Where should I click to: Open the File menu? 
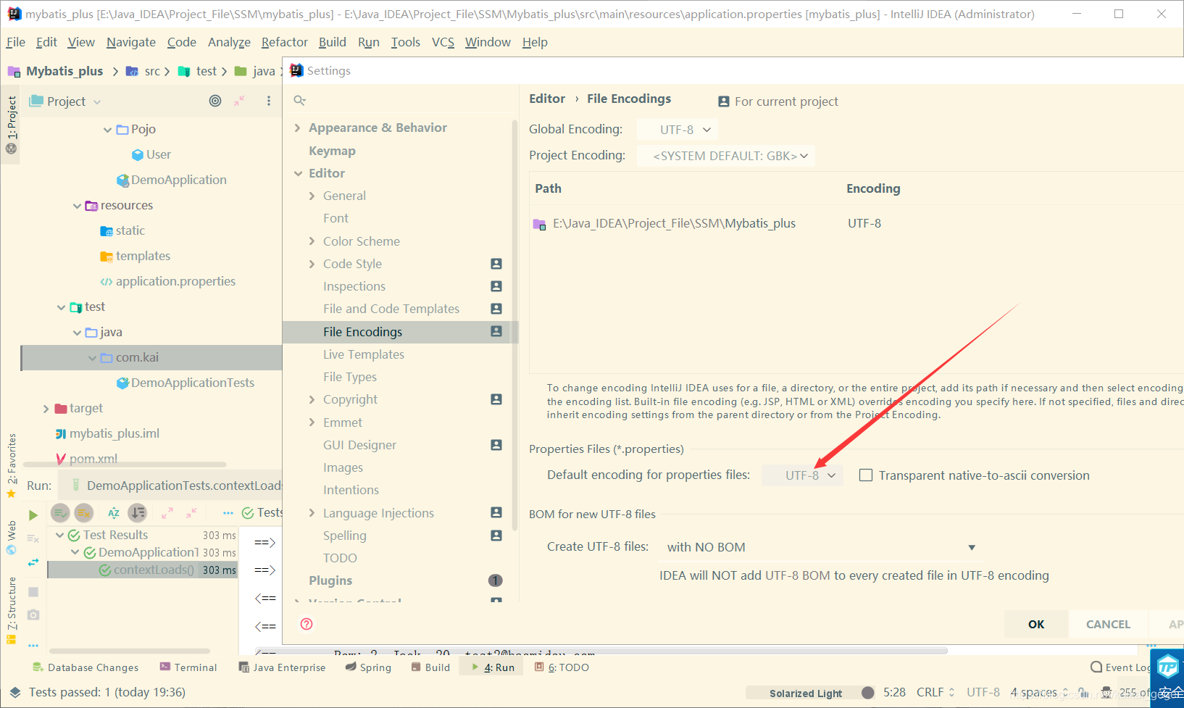(15, 42)
